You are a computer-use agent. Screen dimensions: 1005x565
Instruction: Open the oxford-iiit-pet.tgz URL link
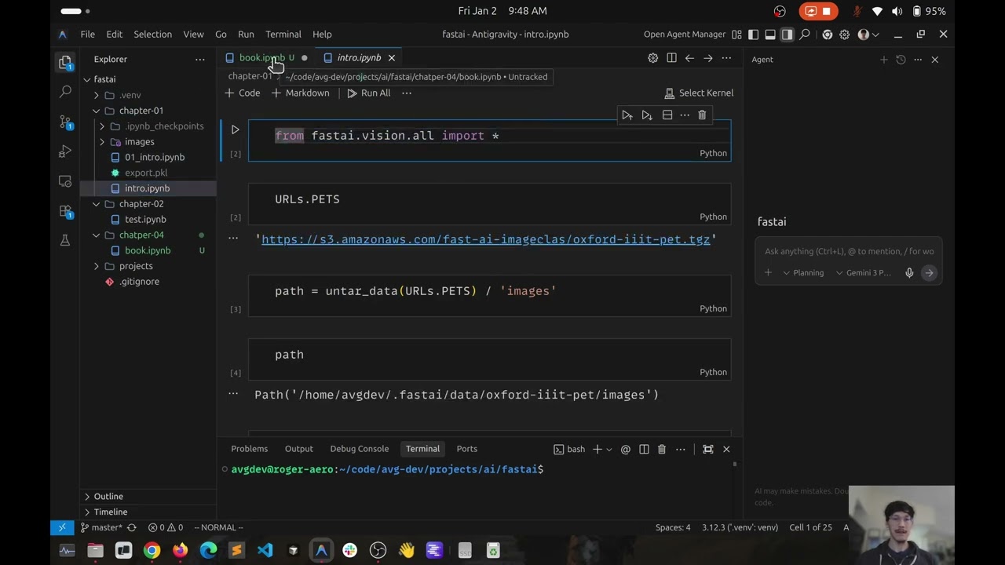click(x=485, y=239)
